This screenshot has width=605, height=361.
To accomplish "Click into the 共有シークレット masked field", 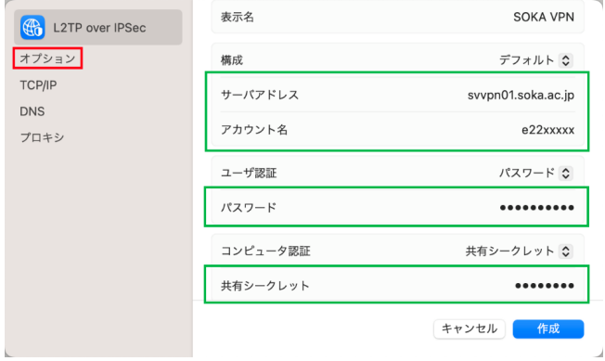I will pyautogui.click(x=397, y=286).
